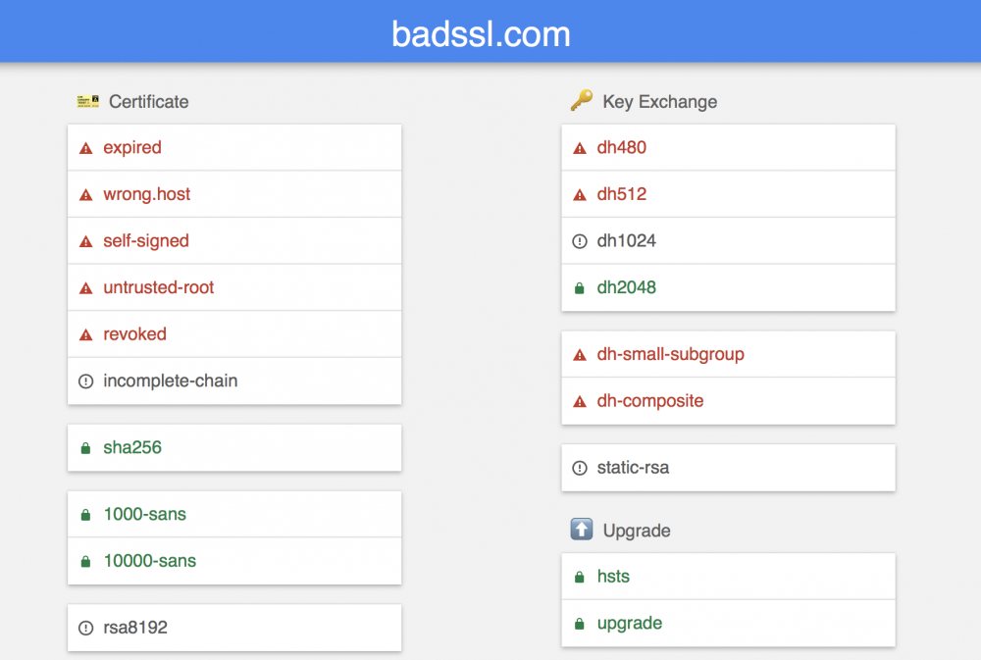This screenshot has height=660, width=981.
Task: Open the revoked certificate link
Action: coord(135,334)
